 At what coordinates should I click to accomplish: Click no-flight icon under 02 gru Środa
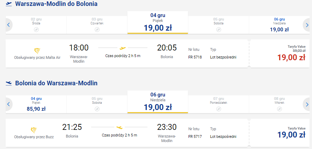(x=36, y=30)
